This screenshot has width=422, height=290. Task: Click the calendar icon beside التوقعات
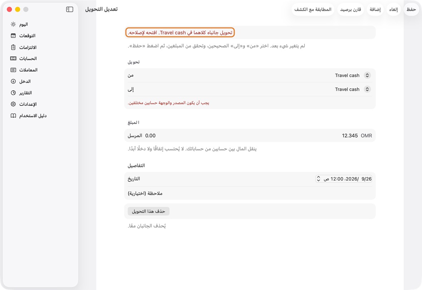click(13, 35)
